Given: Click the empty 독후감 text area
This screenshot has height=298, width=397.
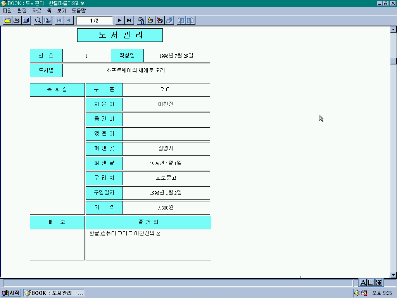Looking at the screenshot, I should pyautogui.click(x=57, y=155).
